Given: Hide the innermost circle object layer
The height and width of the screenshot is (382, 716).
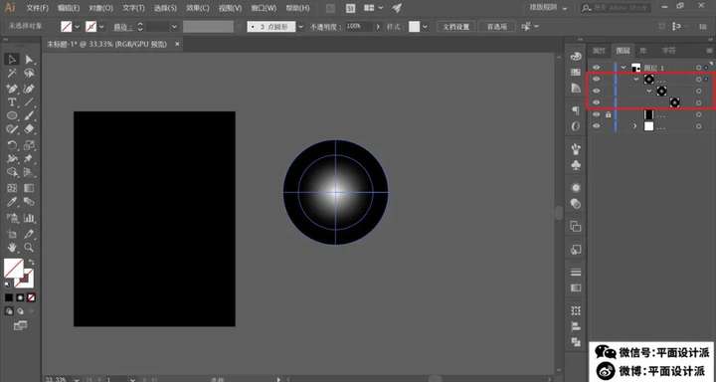Looking at the screenshot, I should click(597, 102).
